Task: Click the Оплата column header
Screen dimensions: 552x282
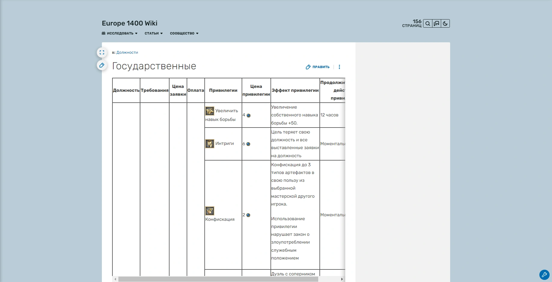Action: click(196, 90)
